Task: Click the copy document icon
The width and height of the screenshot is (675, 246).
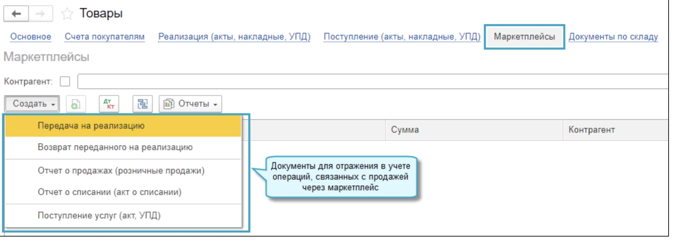Action: point(76,104)
